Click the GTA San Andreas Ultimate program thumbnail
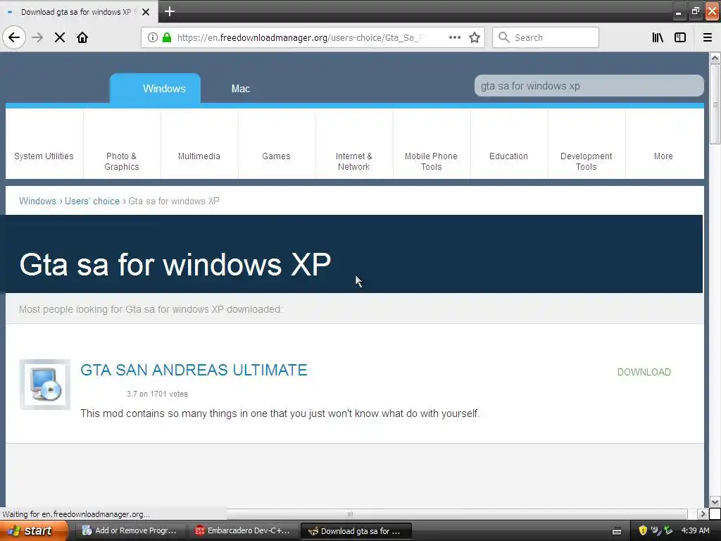 point(45,384)
